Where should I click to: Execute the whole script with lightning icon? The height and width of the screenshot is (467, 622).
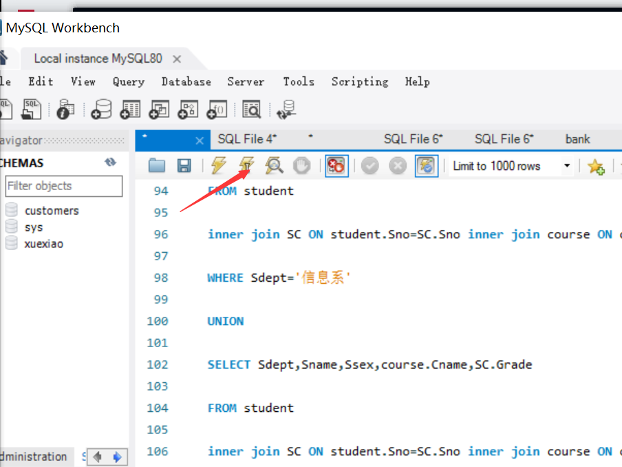pyautogui.click(x=218, y=165)
